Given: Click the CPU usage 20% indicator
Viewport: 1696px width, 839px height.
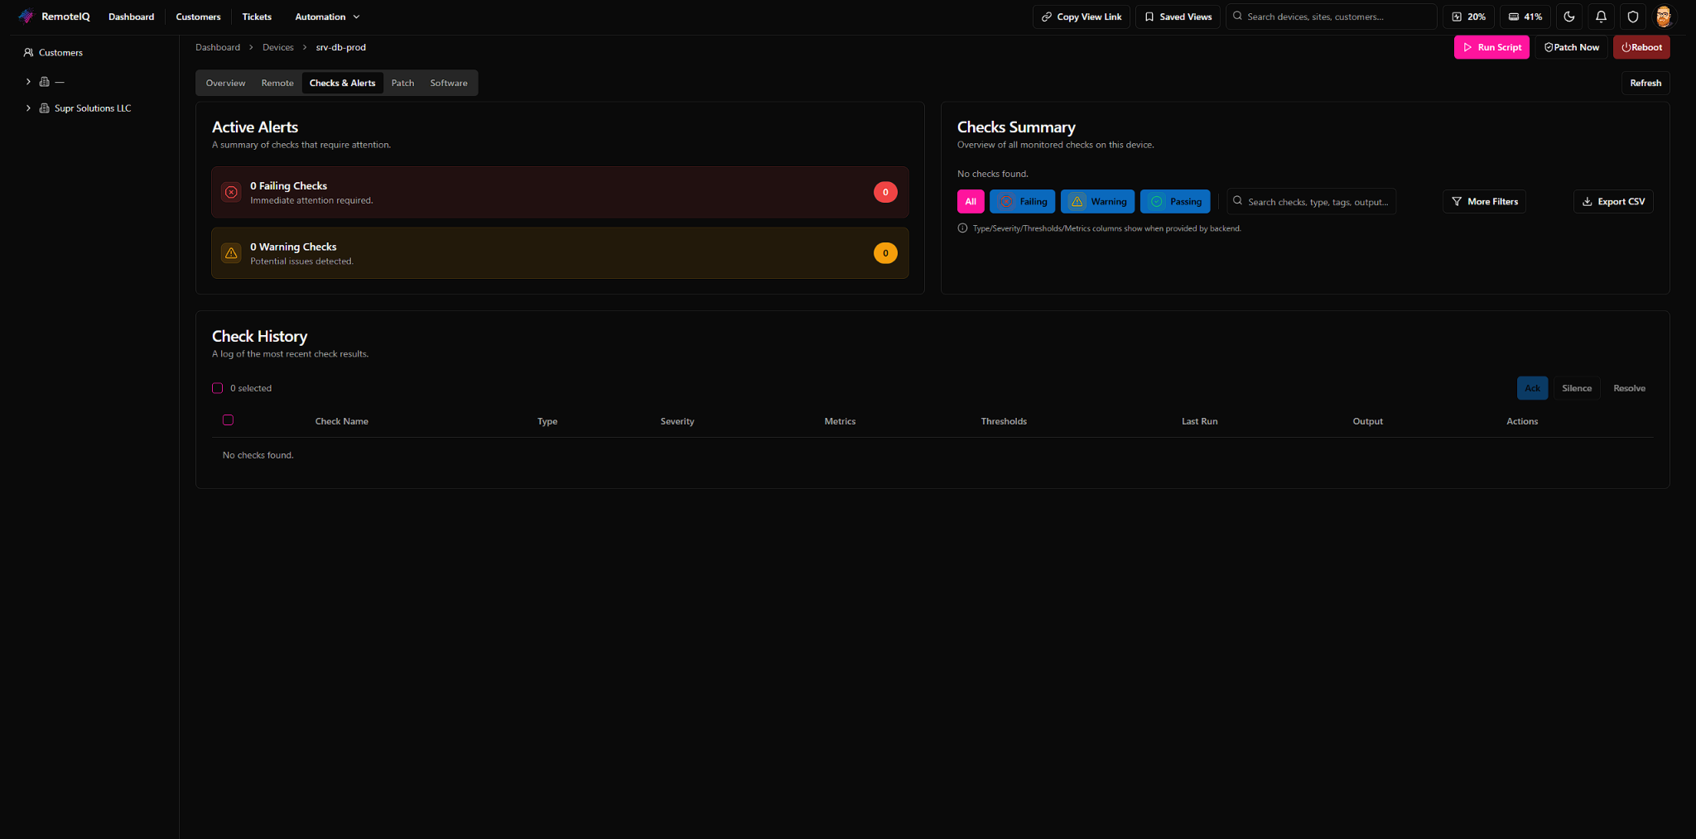Looking at the screenshot, I should click(1468, 17).
